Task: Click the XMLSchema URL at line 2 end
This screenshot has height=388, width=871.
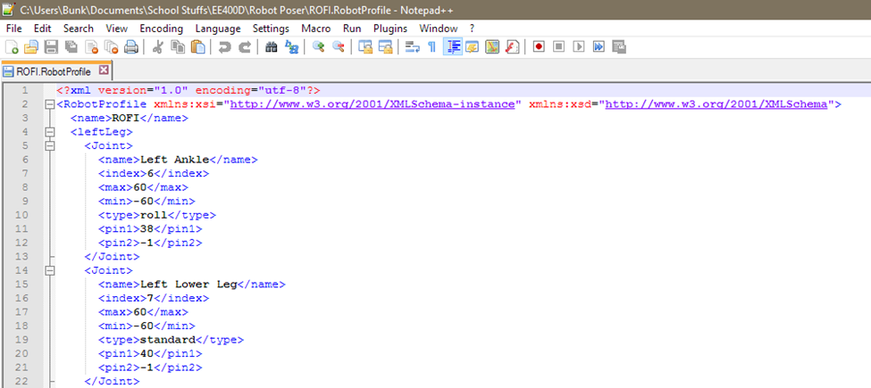Action: coord(716,103)
